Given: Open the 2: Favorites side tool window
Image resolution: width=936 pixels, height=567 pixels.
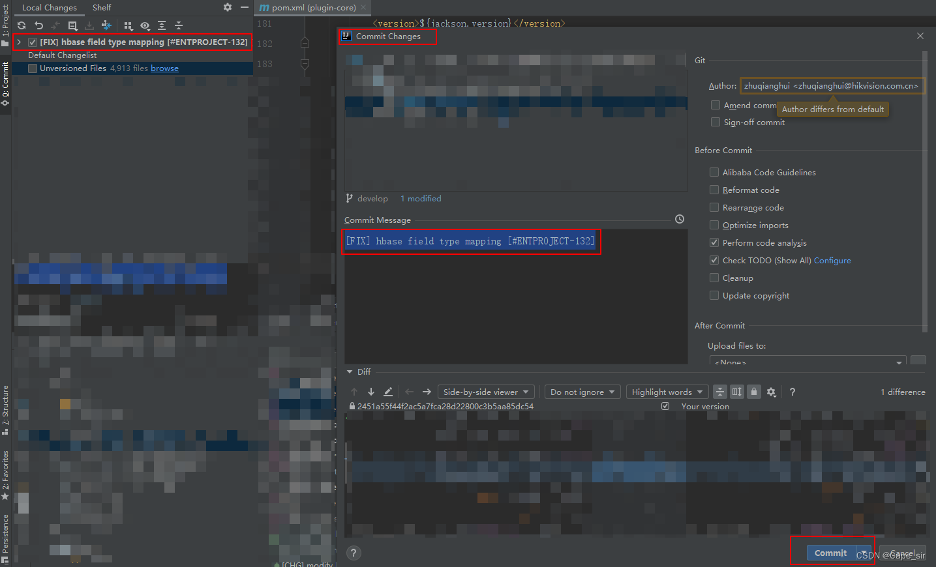Looking at the screenshot, I should pos(5,474).
